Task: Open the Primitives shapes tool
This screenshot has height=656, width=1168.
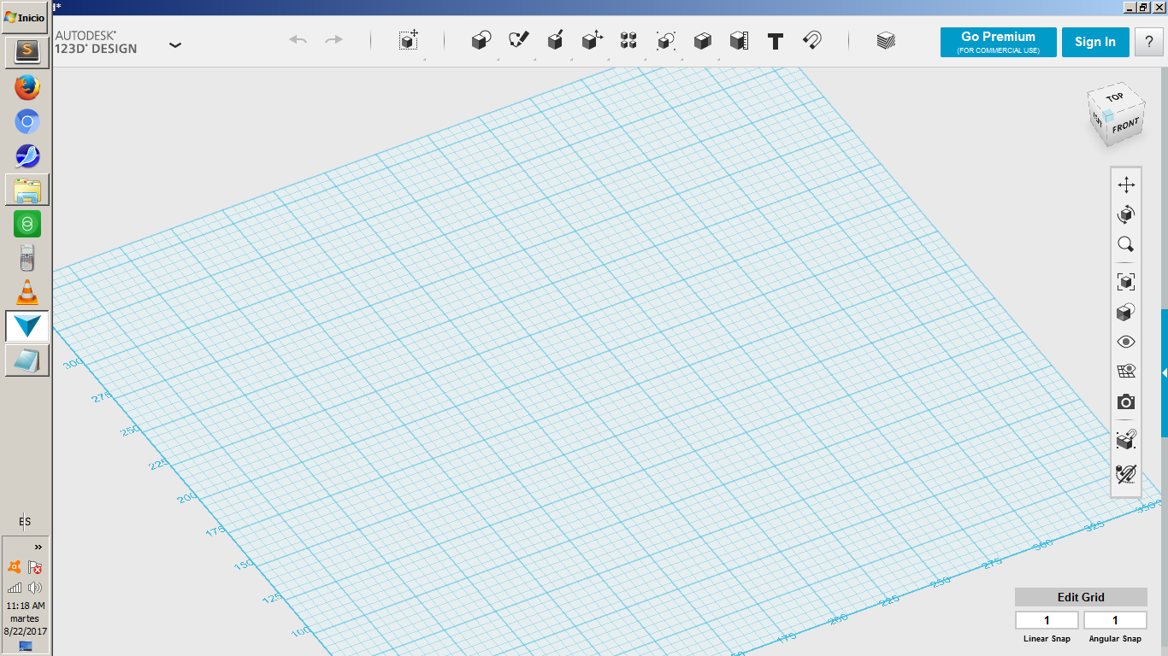Action: click(481, 40)
